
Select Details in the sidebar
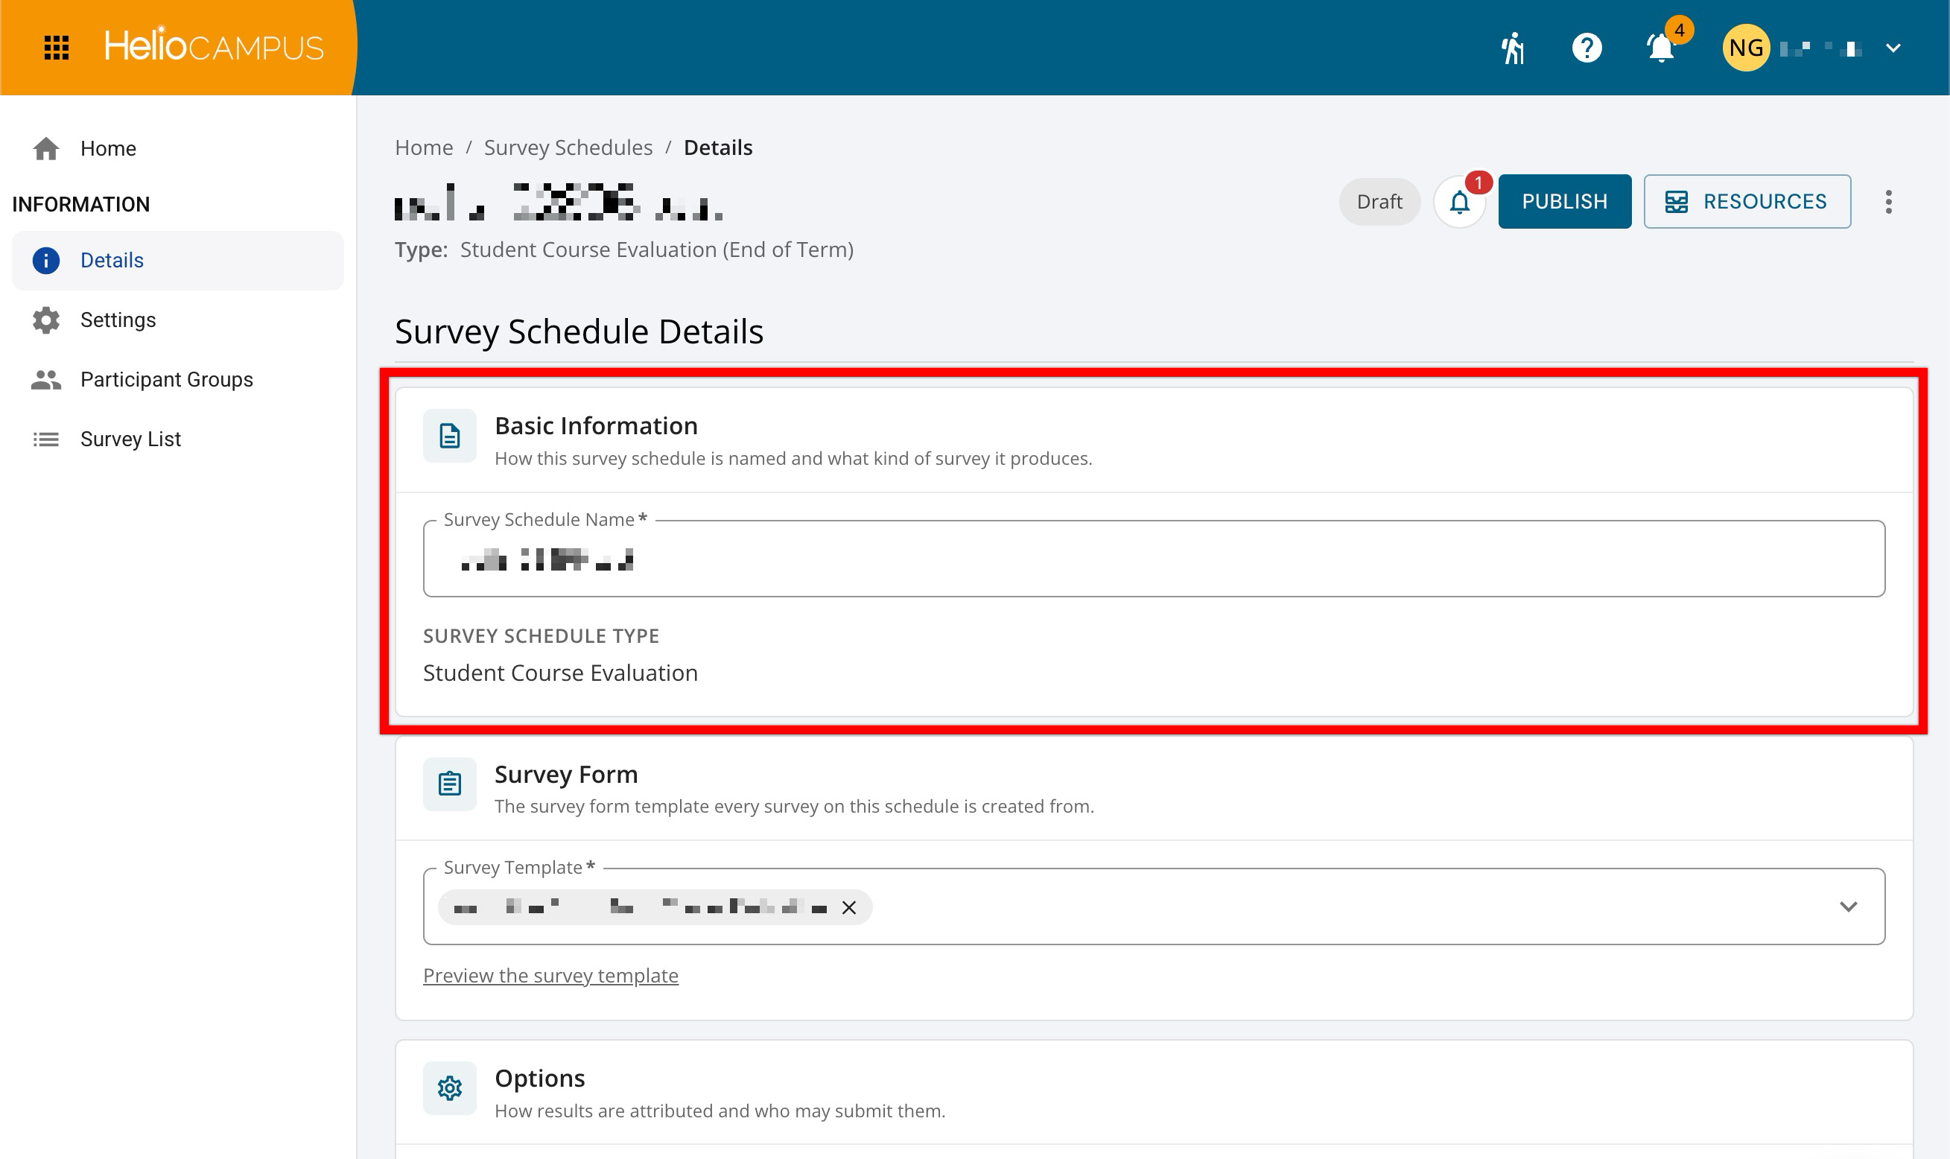click(178, 261)
